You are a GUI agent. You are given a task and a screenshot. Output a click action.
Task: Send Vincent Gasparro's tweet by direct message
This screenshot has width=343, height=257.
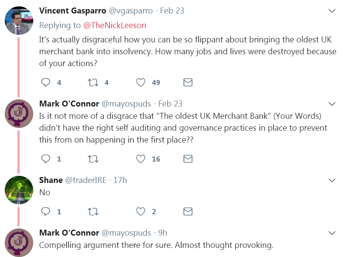click(188, 82)
